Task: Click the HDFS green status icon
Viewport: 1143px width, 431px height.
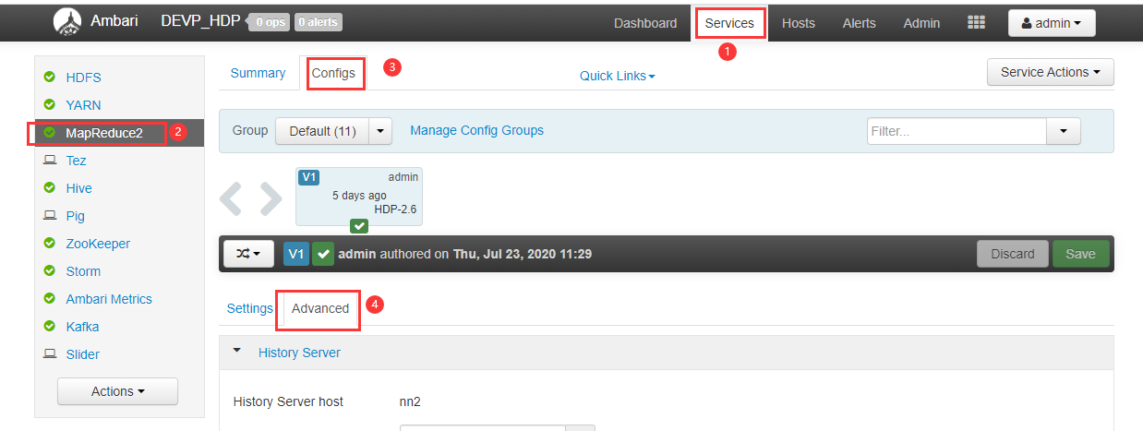Action: point(50,78)
